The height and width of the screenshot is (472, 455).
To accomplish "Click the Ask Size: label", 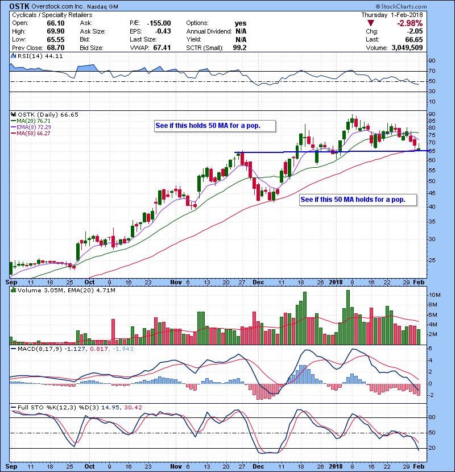I will point(93,31).
